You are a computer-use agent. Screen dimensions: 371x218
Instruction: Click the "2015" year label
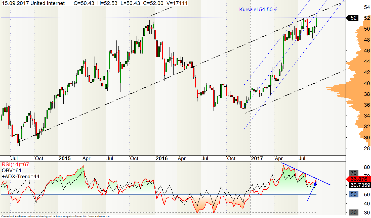point(65,158)
